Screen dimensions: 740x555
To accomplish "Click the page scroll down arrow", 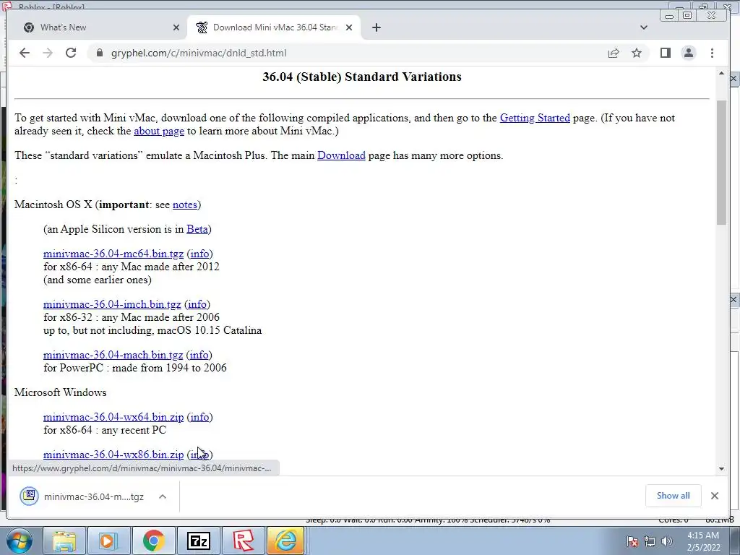I will [x=721, y=468].
